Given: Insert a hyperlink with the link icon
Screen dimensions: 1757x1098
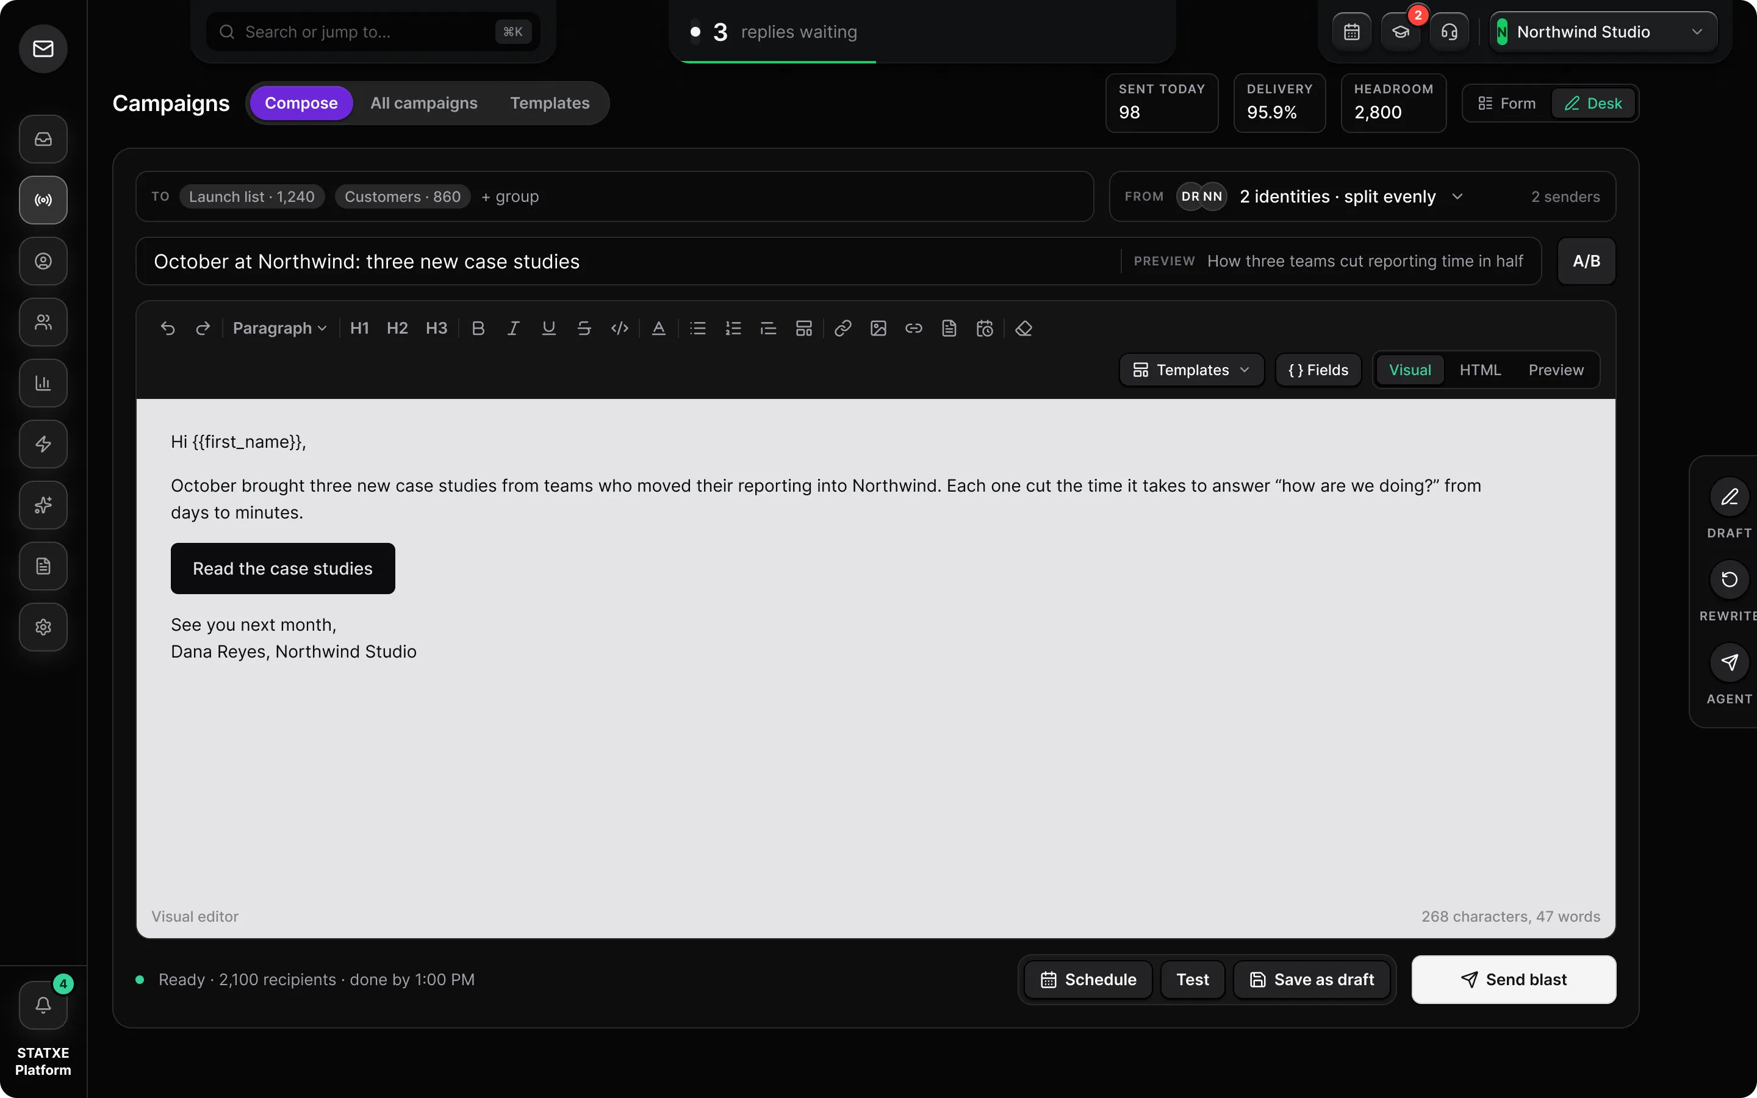Looking at the screenshot, I should pyautogui.click(x=843, y=328).
